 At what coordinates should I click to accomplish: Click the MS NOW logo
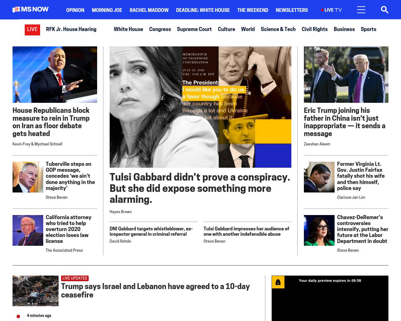click(30, 9)
